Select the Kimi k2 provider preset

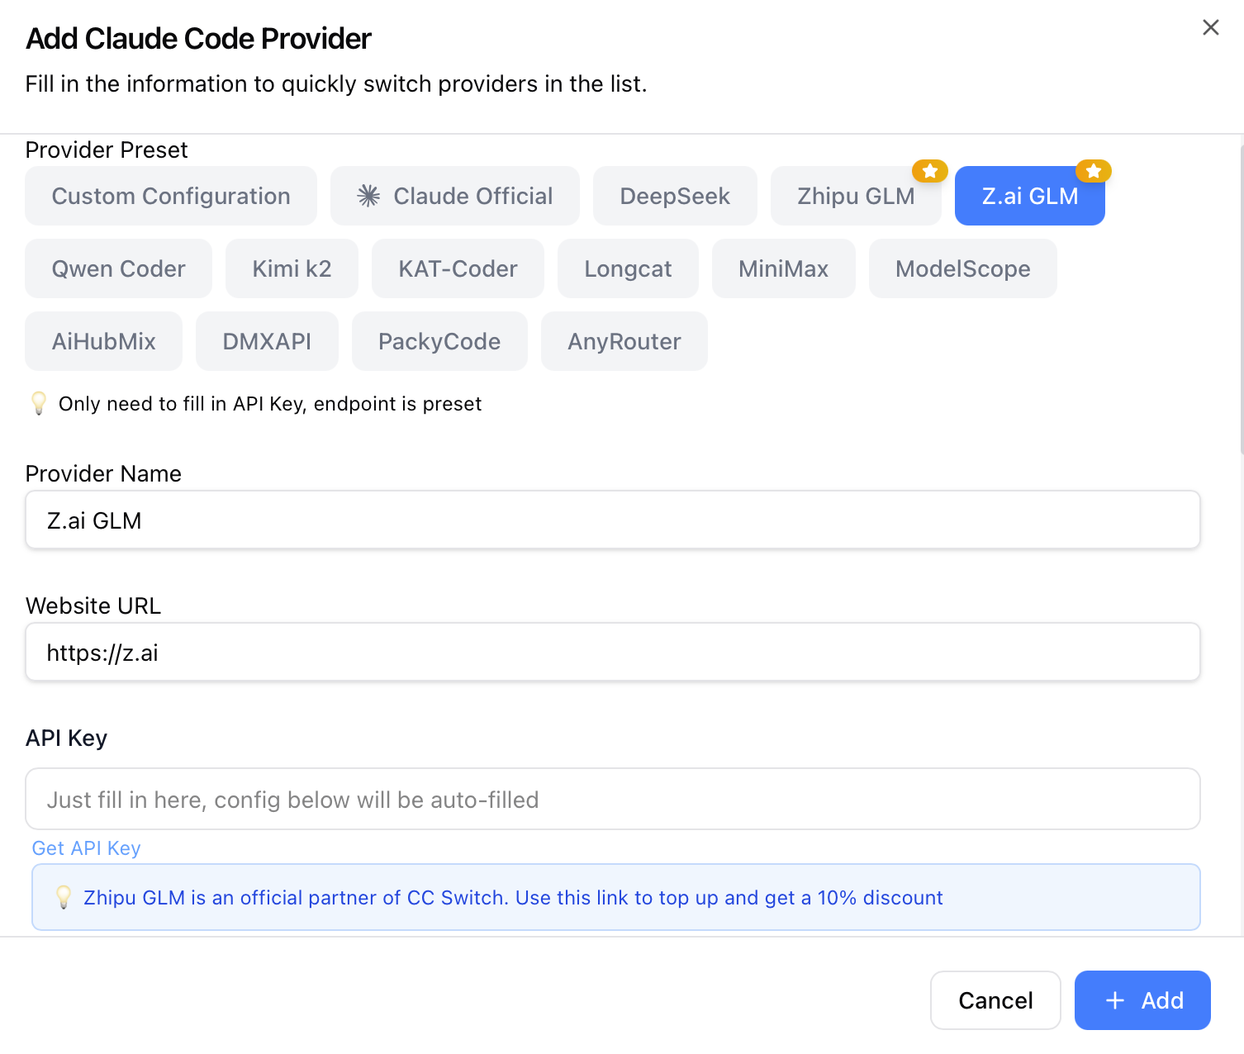292,268
